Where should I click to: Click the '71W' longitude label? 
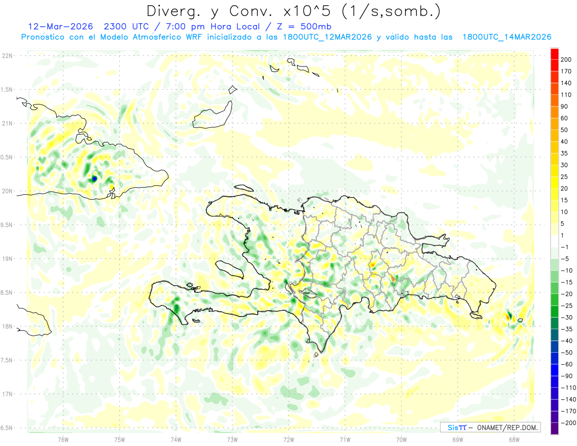coord(345,440)
